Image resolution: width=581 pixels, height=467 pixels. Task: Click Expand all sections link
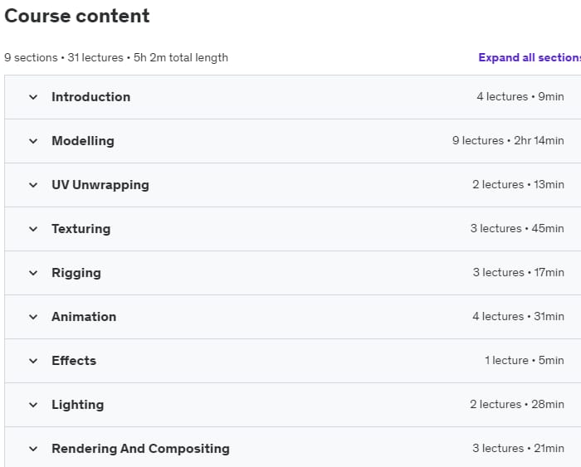click(x=530, y=58)
